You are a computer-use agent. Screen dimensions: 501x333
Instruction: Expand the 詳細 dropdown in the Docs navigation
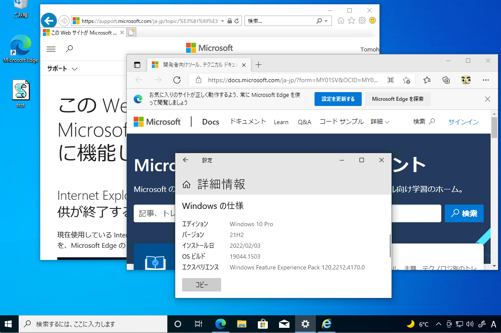click(380, 122)
